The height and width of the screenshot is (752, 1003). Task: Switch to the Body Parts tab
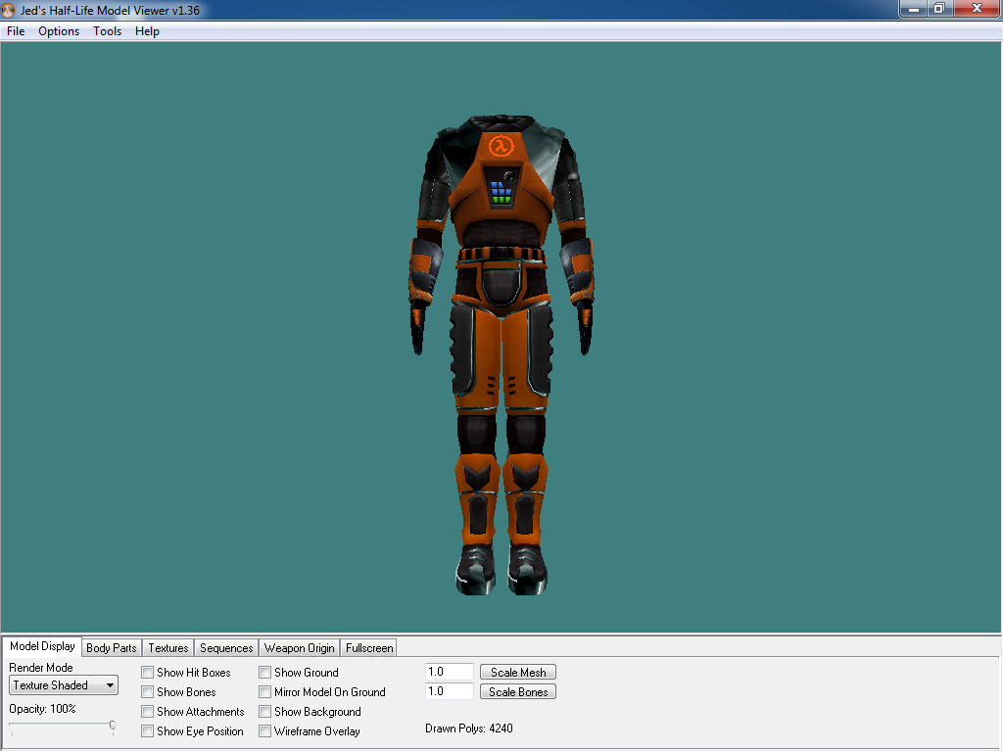click(112, 648)
